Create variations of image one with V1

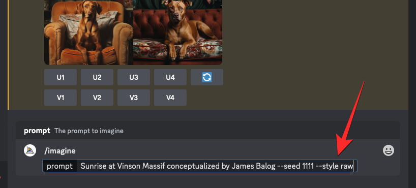click(61, 98)
